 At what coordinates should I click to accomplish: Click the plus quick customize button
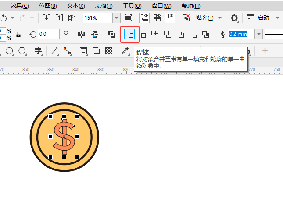[265, 51]
